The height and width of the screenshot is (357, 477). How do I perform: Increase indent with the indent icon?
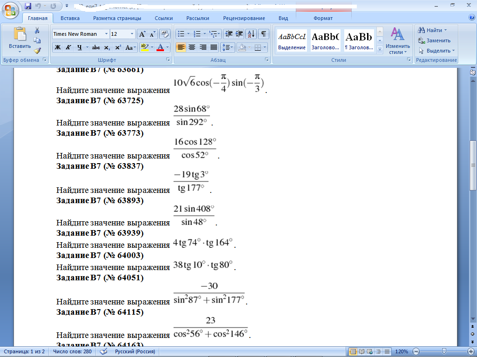(x=239, y=34)
